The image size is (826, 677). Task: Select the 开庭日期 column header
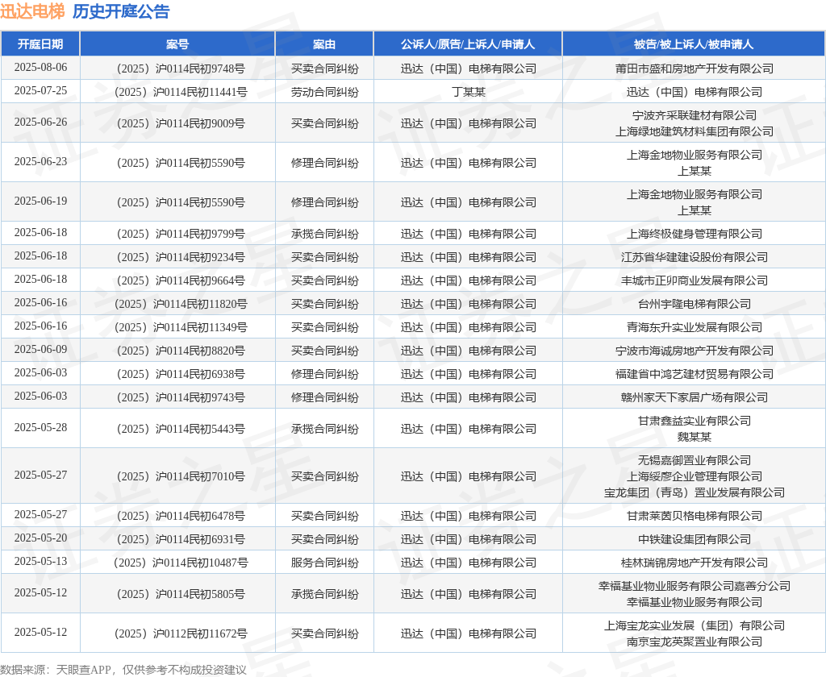[x=40, y=44]
